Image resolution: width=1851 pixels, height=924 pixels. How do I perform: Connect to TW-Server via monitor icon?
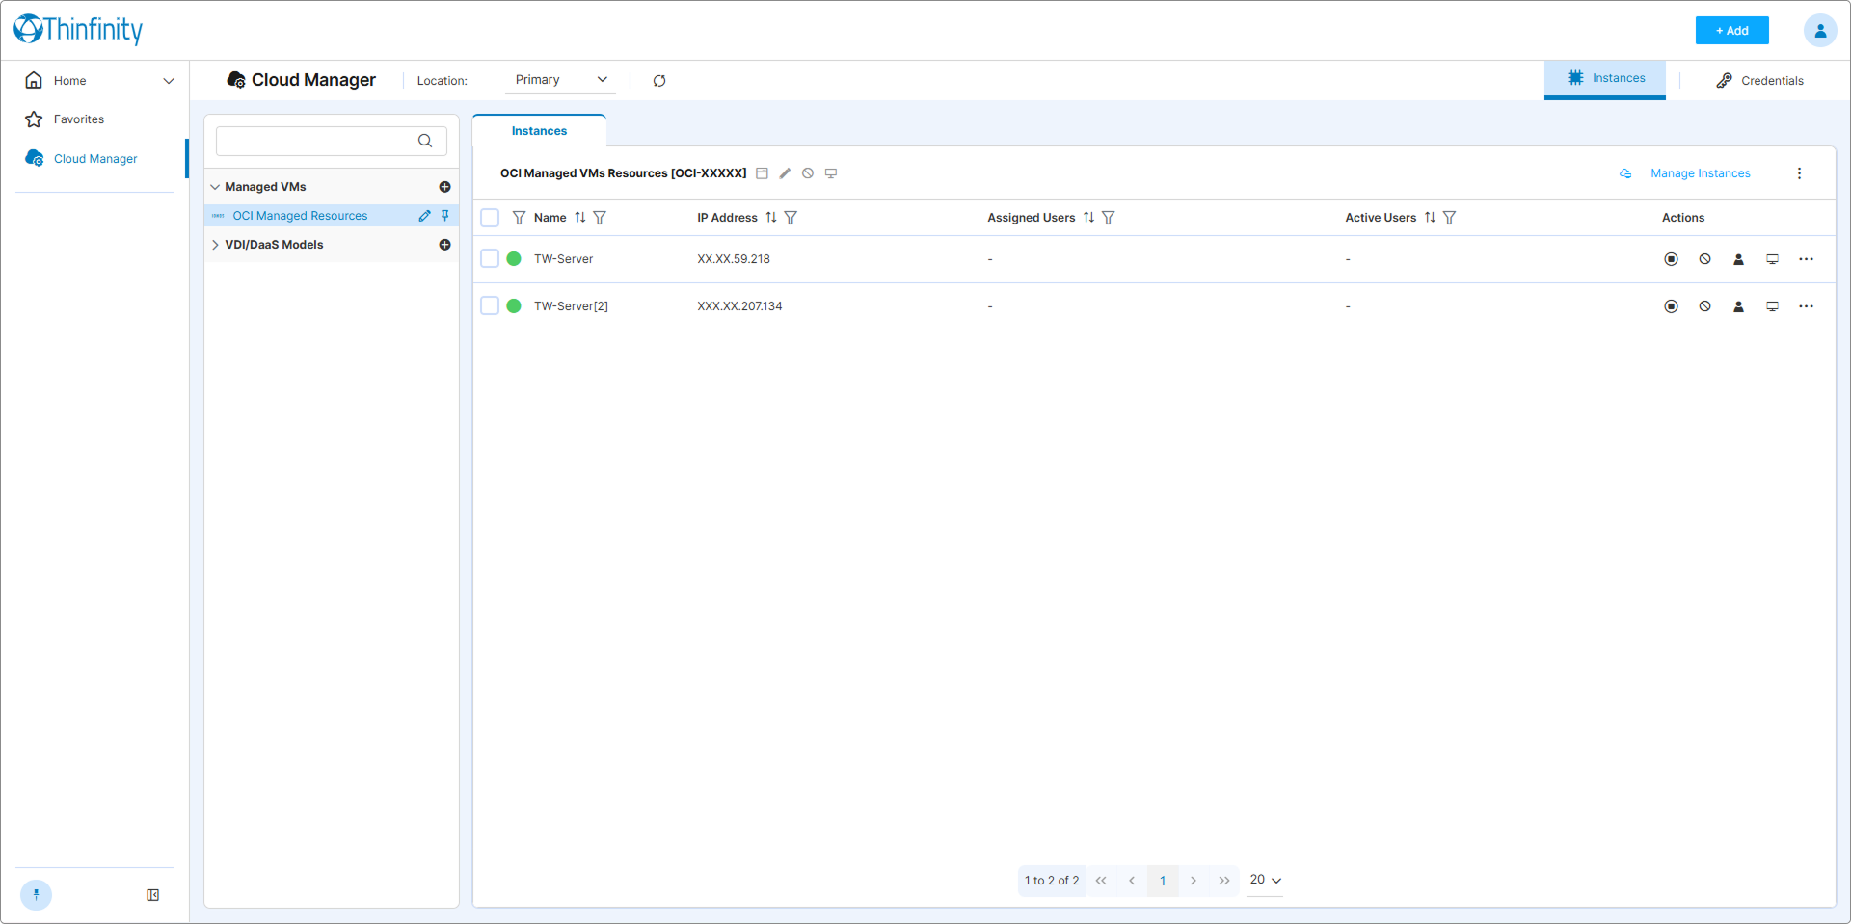tap(1773, 259)
